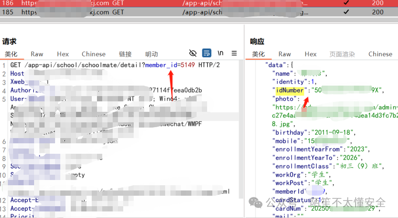Select history row number 185
The height and width of the screenshot is (218, 398).
click(199, 12)
